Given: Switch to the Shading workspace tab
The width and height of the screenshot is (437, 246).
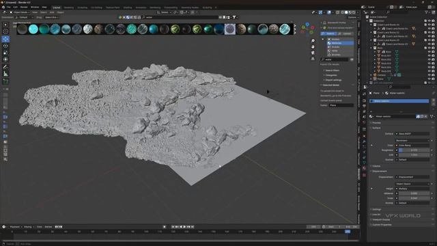Looking at the screenshot, I should 128,8.
